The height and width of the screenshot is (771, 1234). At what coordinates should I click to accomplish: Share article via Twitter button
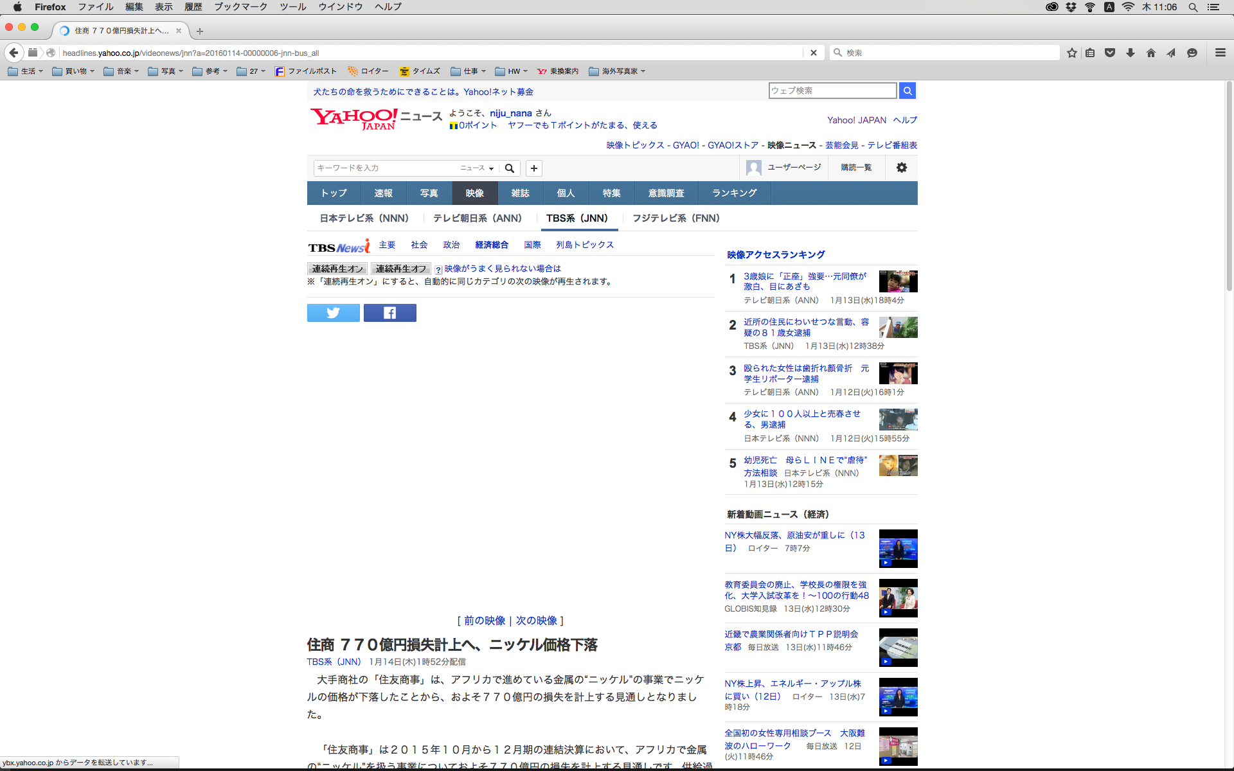(x=333, y=313)
